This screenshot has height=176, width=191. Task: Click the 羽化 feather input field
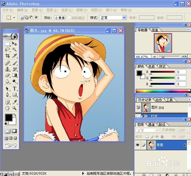coord(60,18)
